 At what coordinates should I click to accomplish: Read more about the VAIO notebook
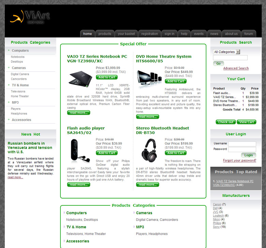tap(78, 113)
